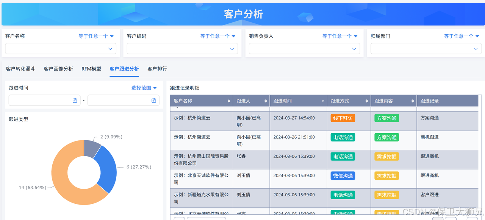Image resolution: width=485 pixels, height=220 pixels.
Task: Click 方案沟通 tag in the 21:51:00 row
Action: coord(387,137)
